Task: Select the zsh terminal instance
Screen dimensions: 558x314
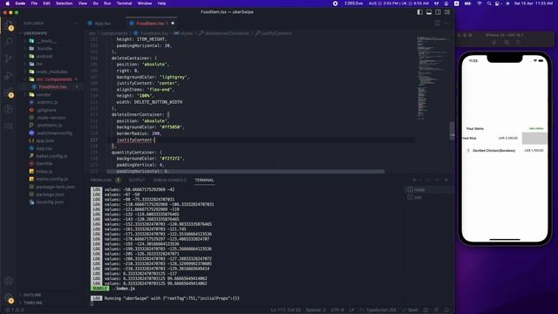Action: coord(429,197)
